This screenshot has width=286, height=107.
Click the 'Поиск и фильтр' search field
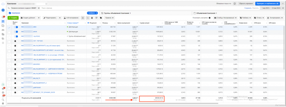click(x=47, y=8)
